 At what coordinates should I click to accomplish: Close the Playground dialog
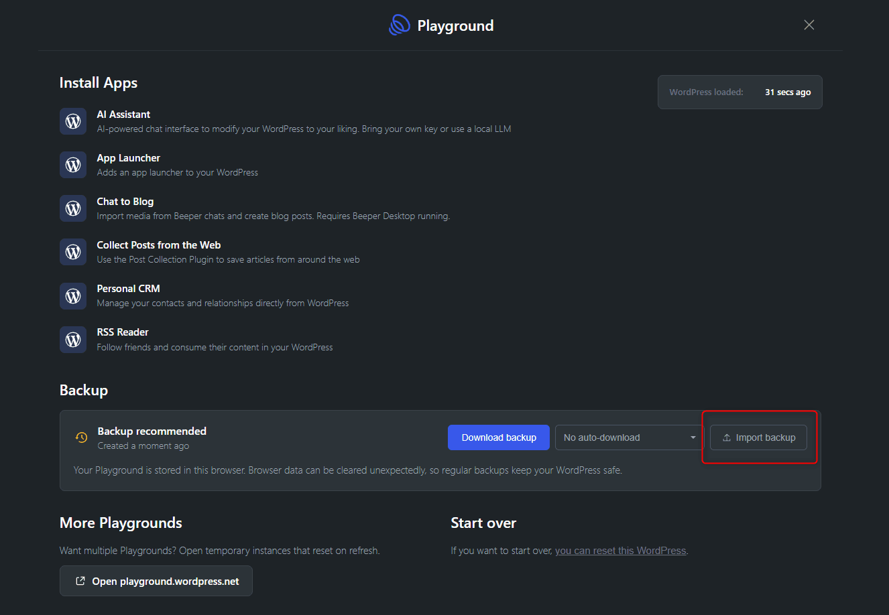click(809, 25)
